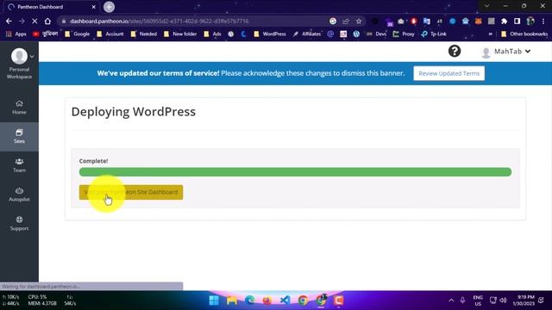Click the address bar URL
The height and width of the screenshot is (310, 552).
tap(159, 21)
